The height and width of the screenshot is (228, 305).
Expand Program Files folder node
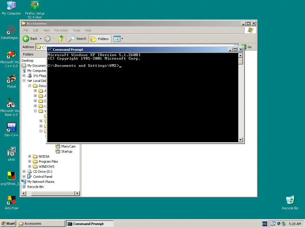29,161
